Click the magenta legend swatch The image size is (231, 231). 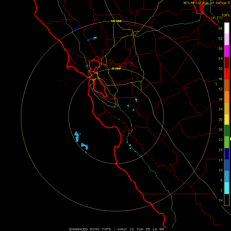(x=227, y=51)
